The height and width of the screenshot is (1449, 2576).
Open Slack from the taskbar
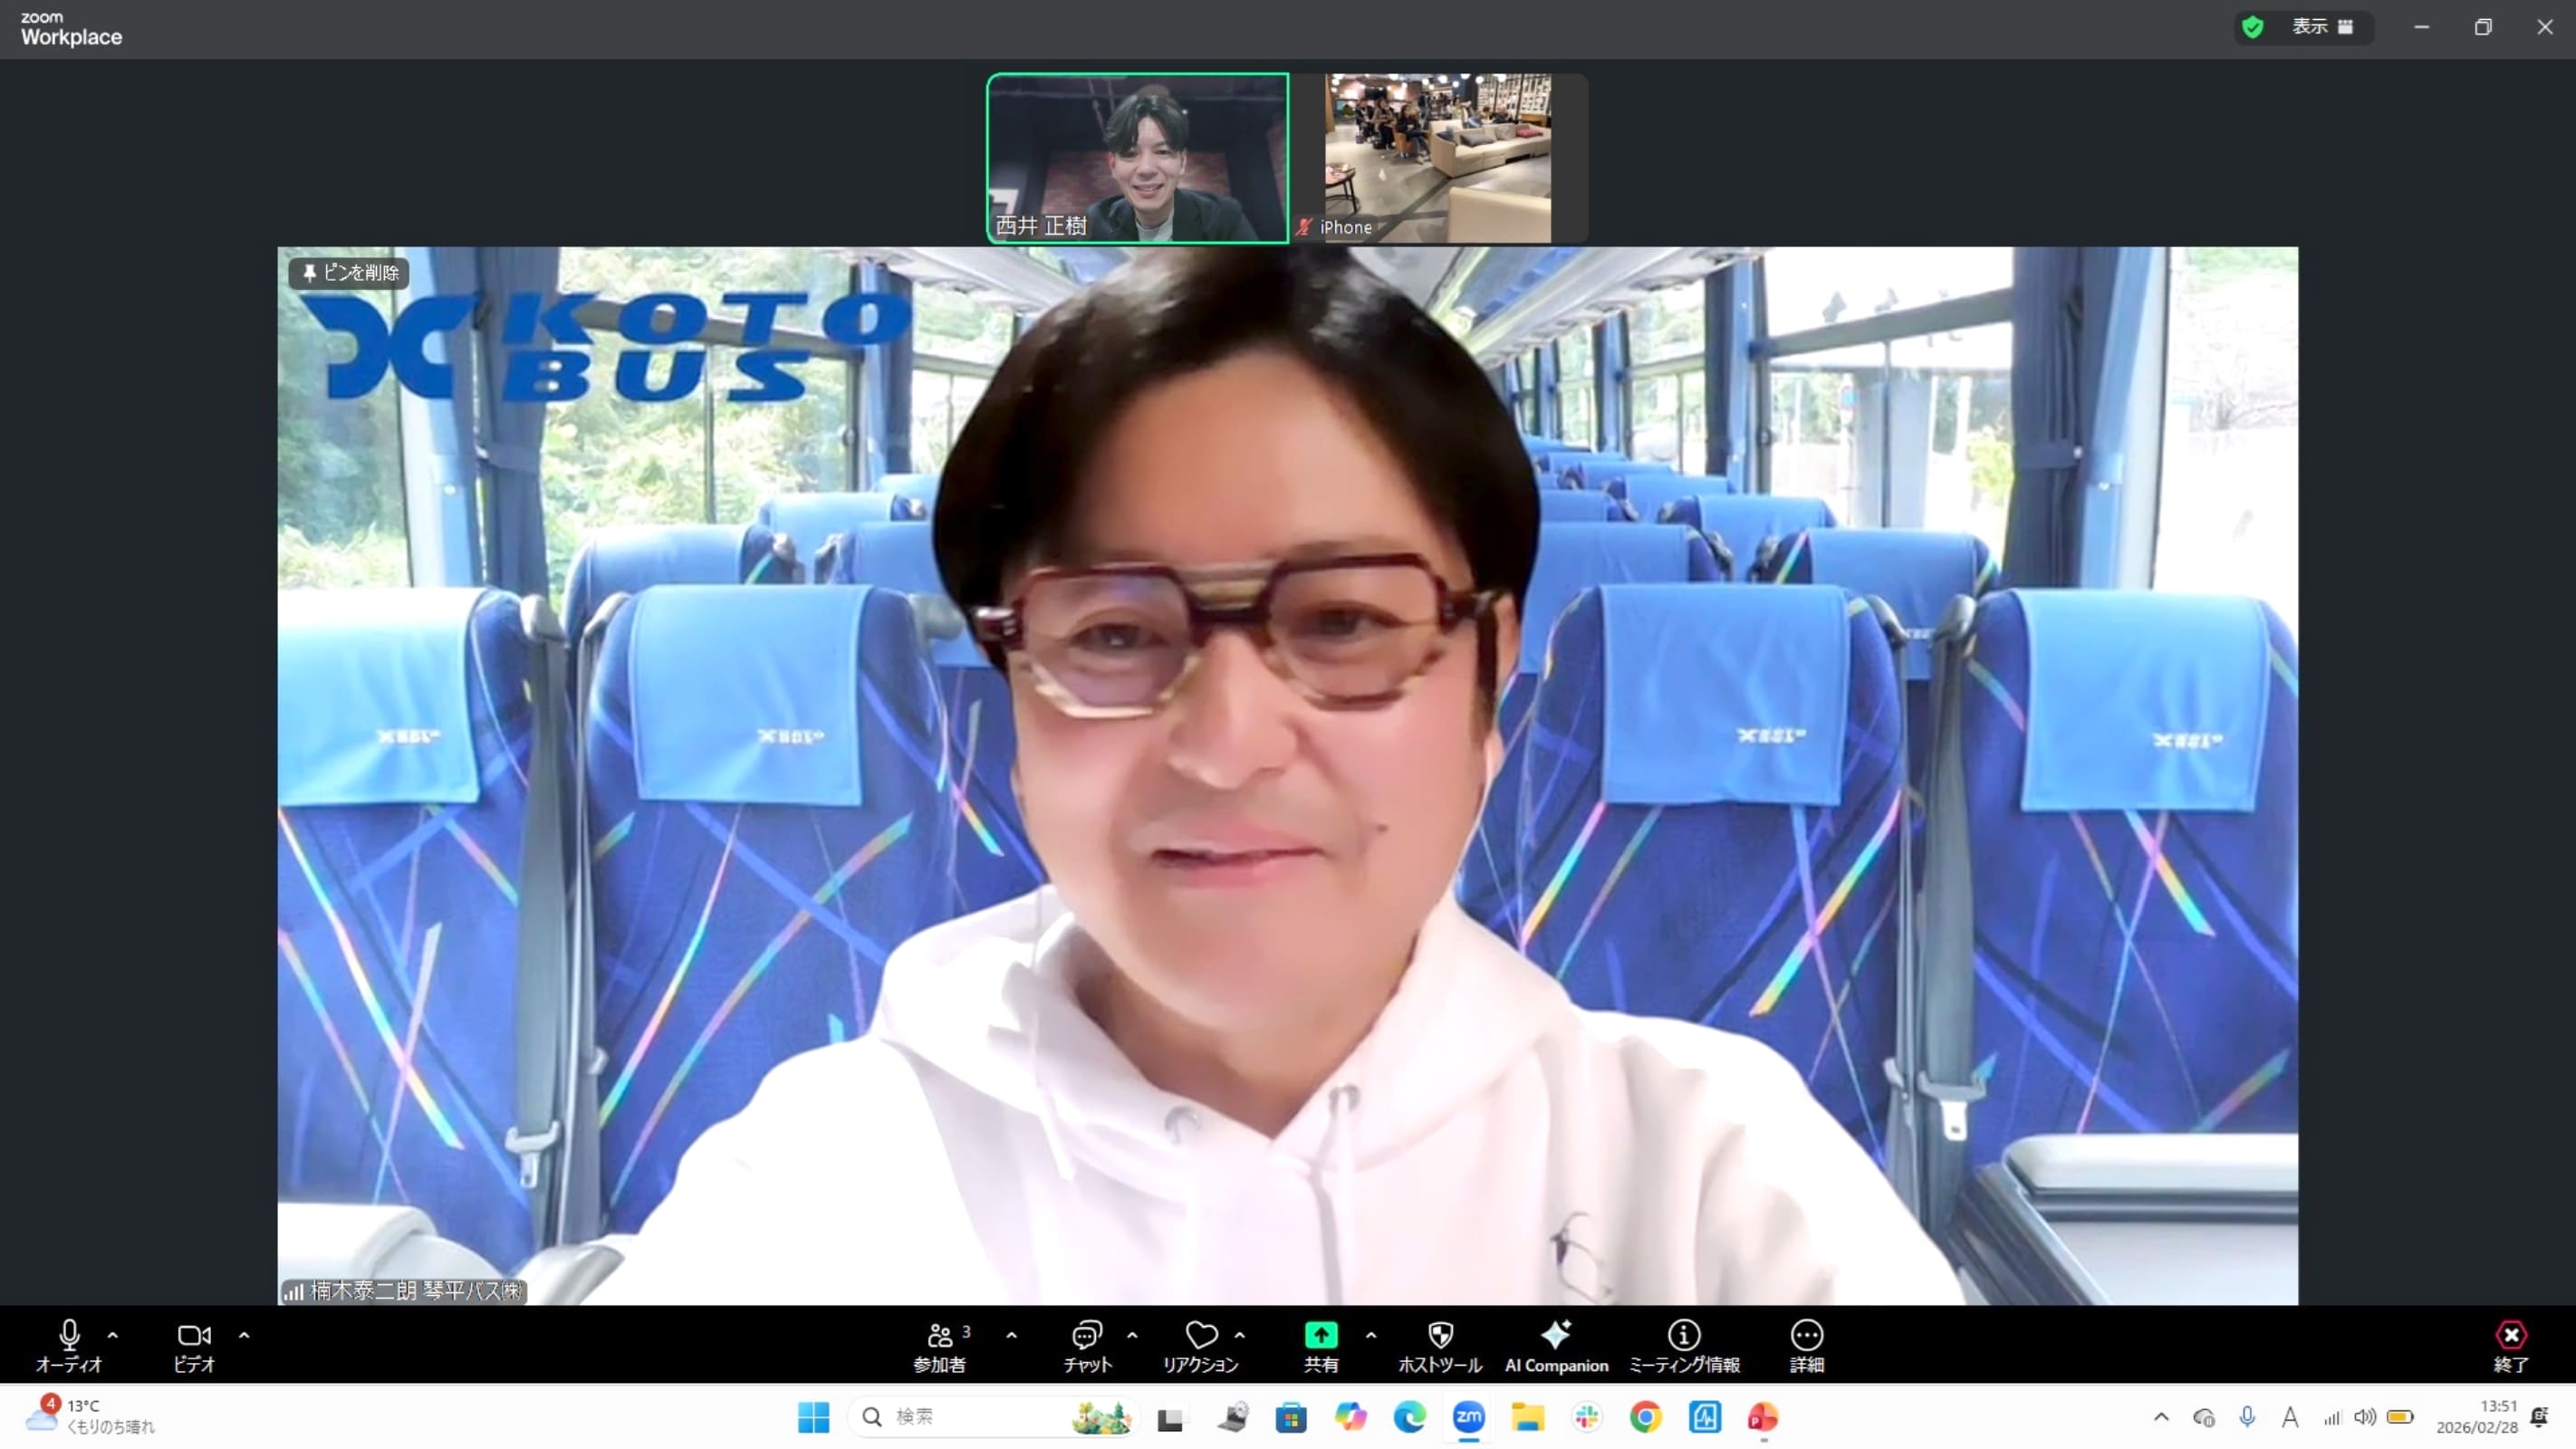[x=1587, y=1417]
